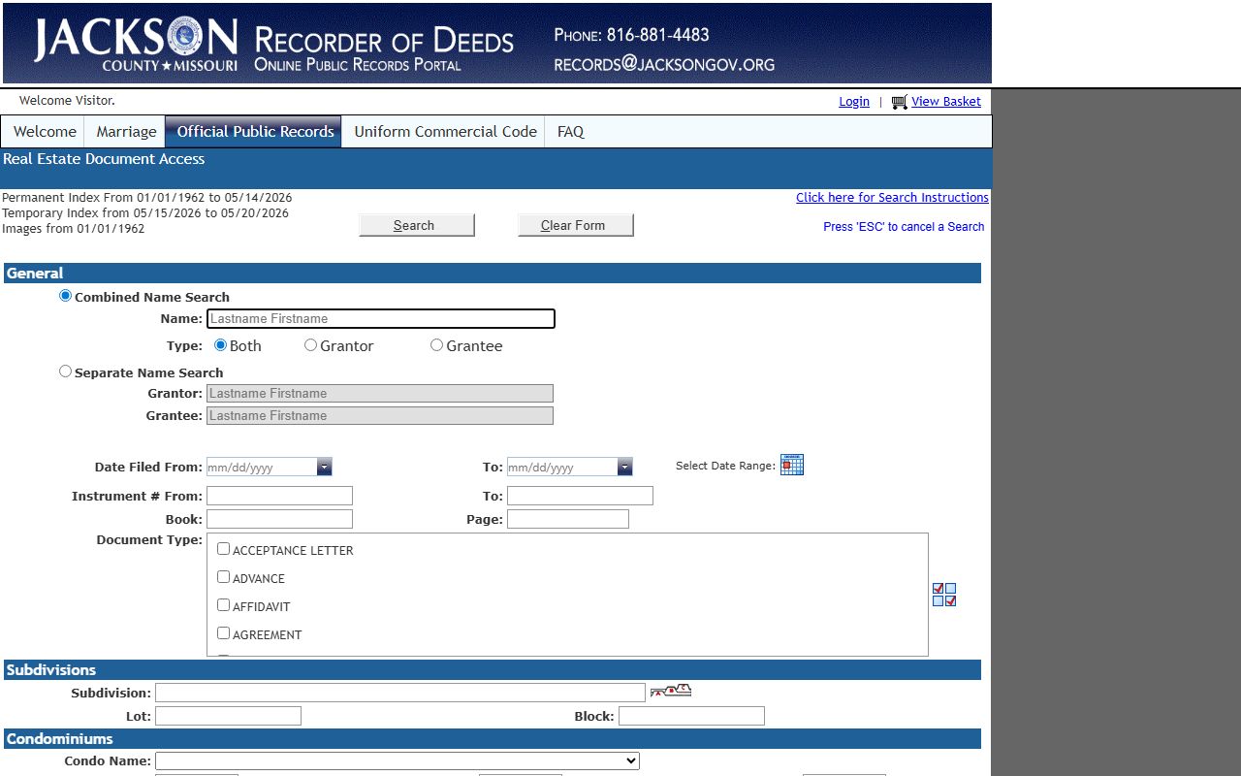Viewport: 1241px width, 776px height.
Task: Click the shopping cart basket icon
Action: (900, 102)
